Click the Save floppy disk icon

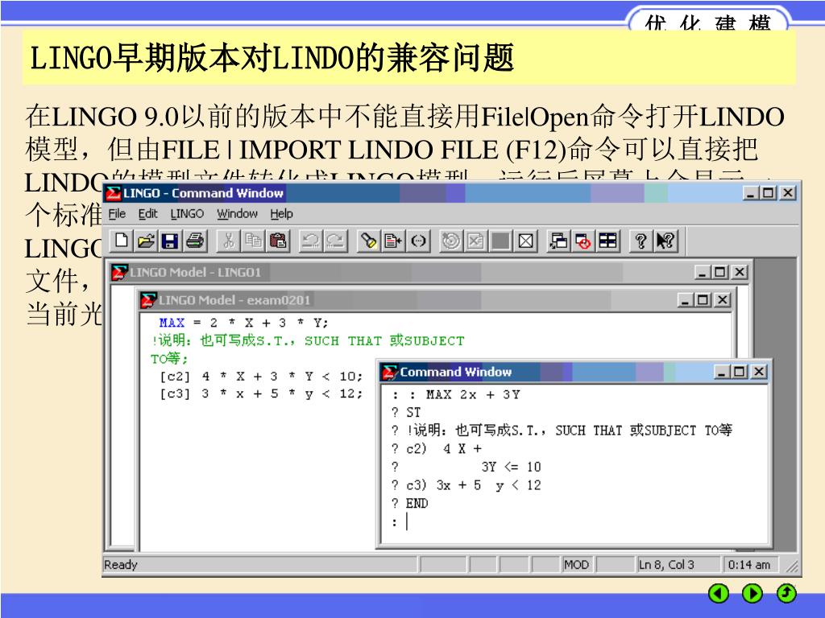click(170, 241)
